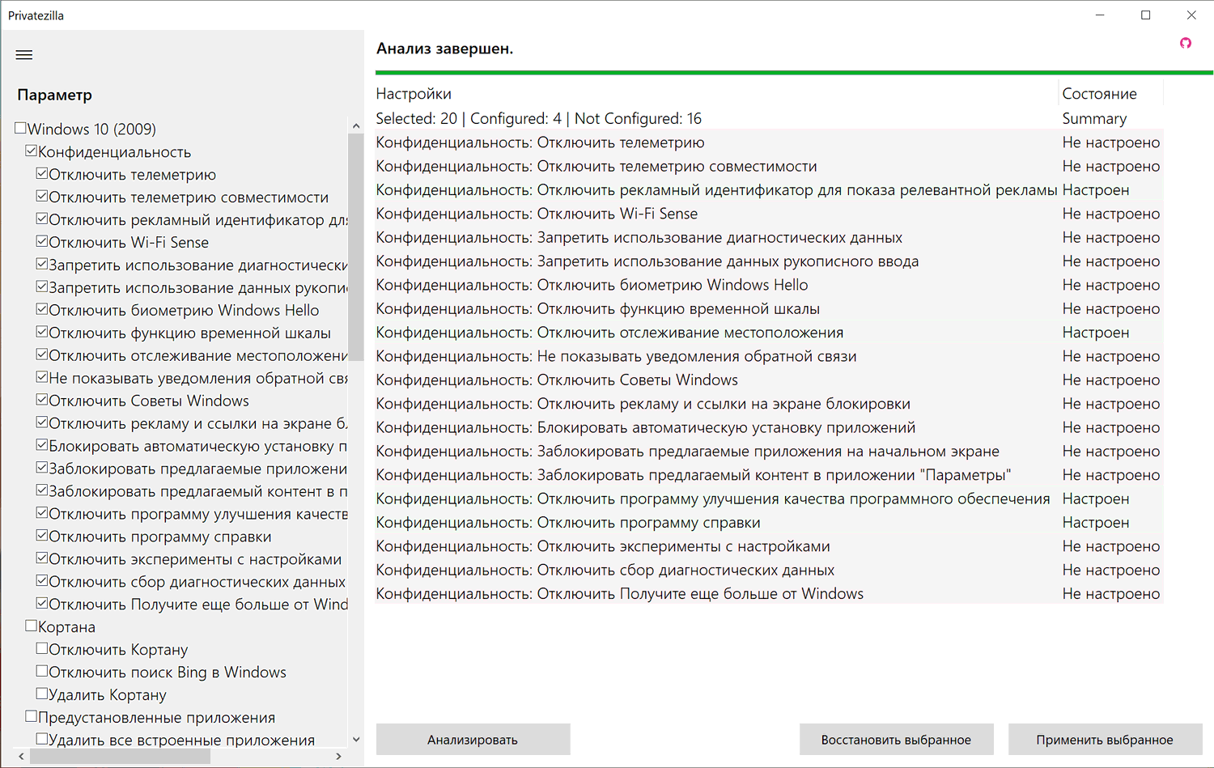Check the "Windows 10 (2009)" root checkbox

(18, 127)
